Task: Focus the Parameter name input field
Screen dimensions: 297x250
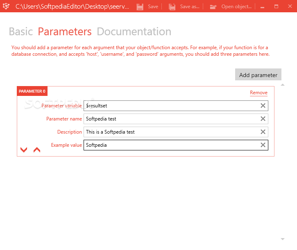Action: [176, 119]
